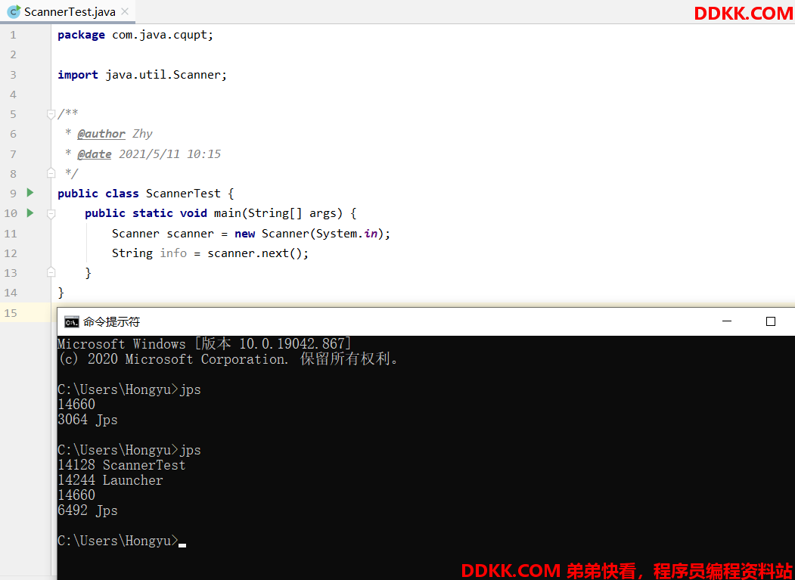Collapse the method end fold marker at line 13
This screenshot has width=795, height=580.
click(x=51, y=273)
